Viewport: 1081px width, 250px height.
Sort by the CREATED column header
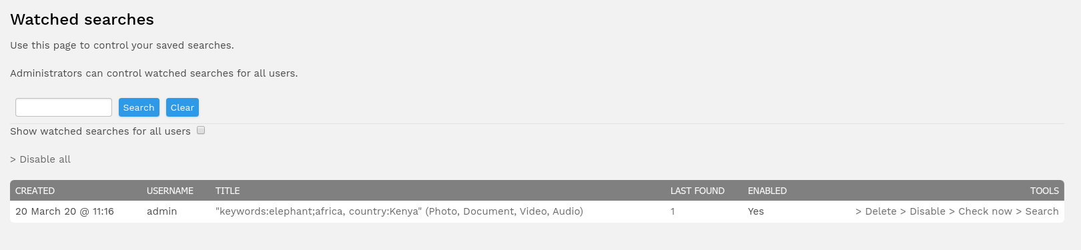coord(35,191)
